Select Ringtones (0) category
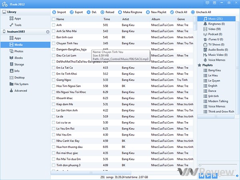 pos(214,24)
